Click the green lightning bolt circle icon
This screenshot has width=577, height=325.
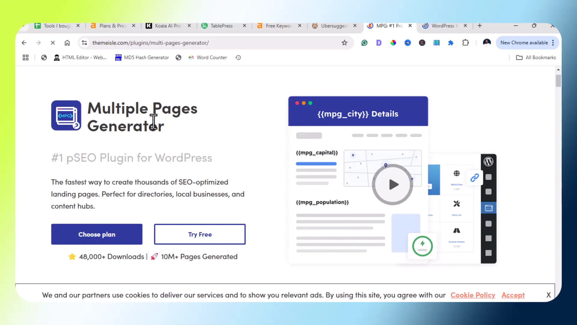click(422, 246)
